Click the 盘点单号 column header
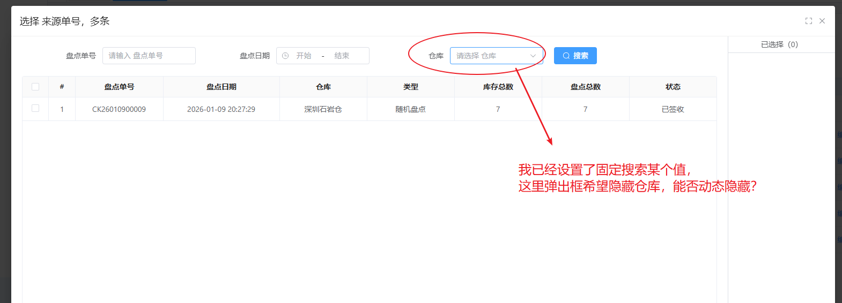842x303 pixels. pos(119,87)
